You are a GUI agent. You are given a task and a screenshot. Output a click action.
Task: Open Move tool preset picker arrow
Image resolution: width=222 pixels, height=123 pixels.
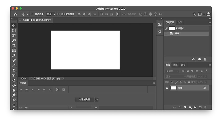[x=27, y=14]
